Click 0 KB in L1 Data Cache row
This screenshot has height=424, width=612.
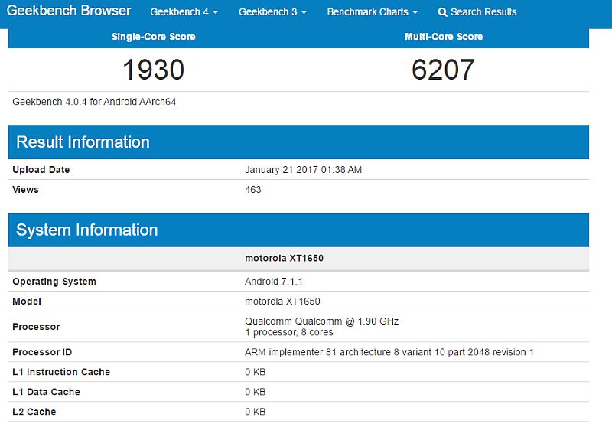(256, 393)
